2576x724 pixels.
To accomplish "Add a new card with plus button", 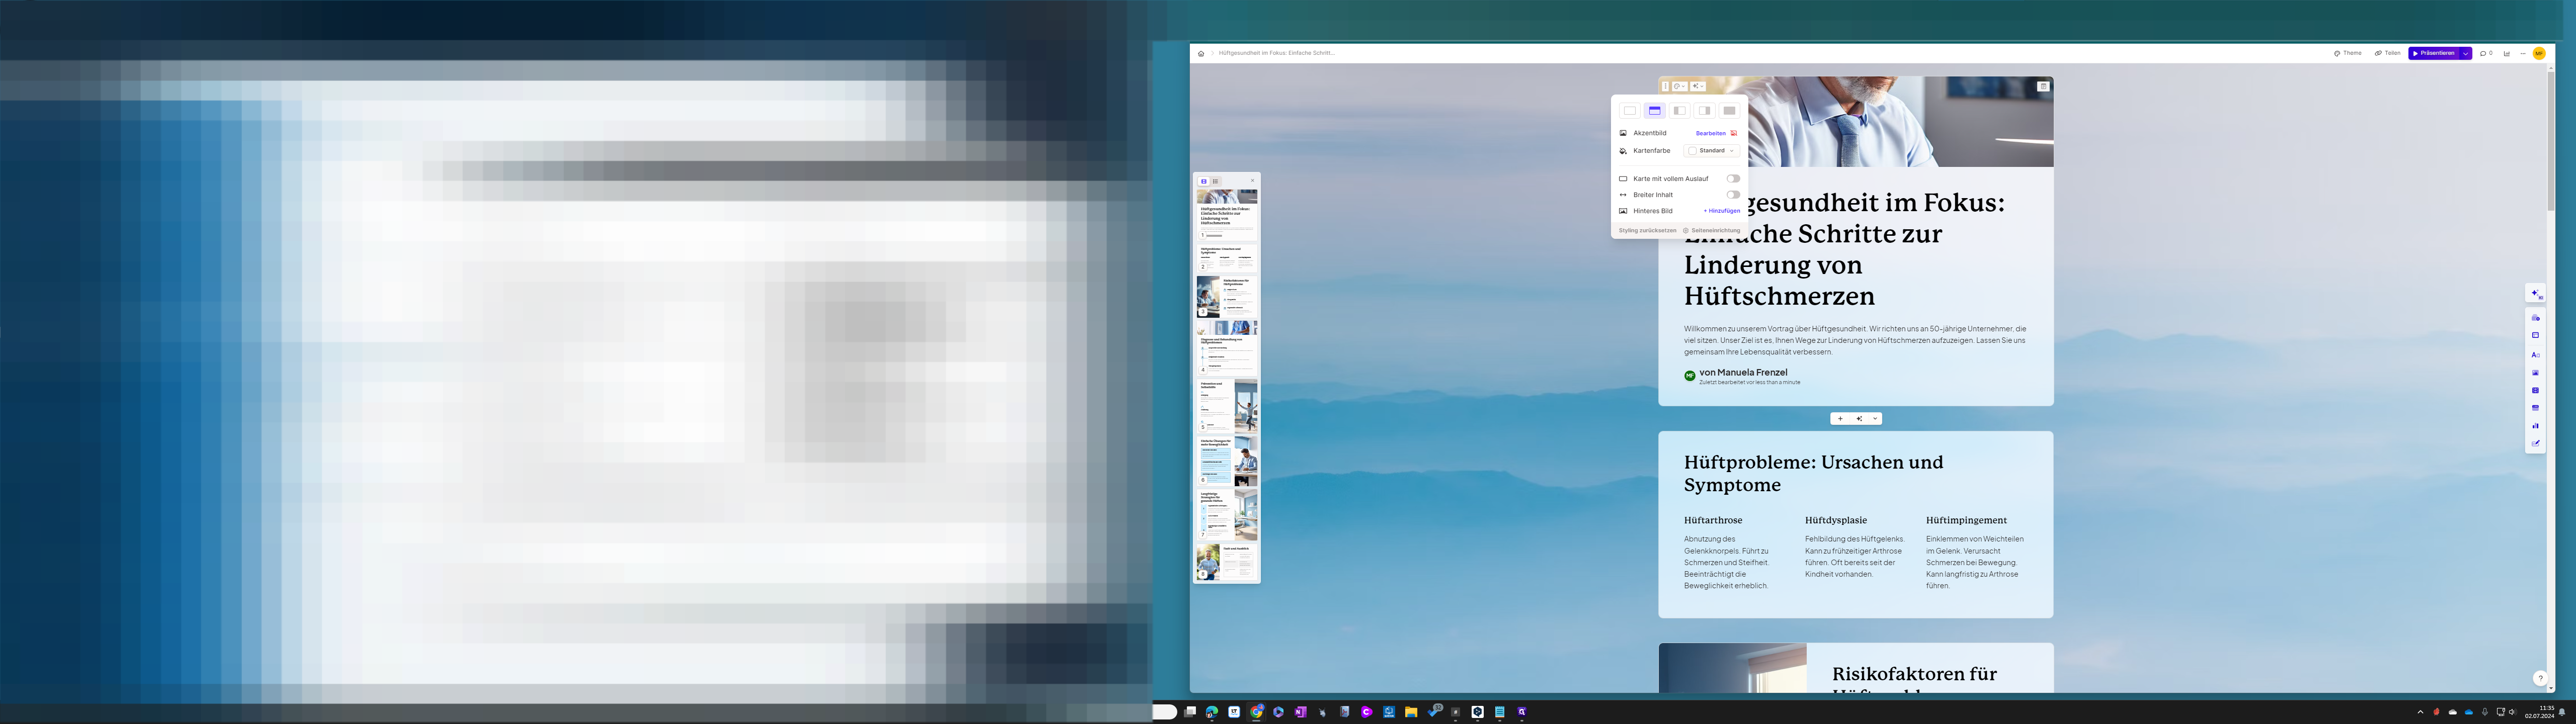I will tap(1840, 419).
